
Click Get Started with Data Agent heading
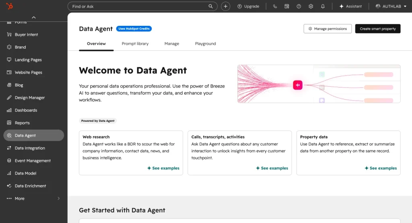tap(122, 210)
